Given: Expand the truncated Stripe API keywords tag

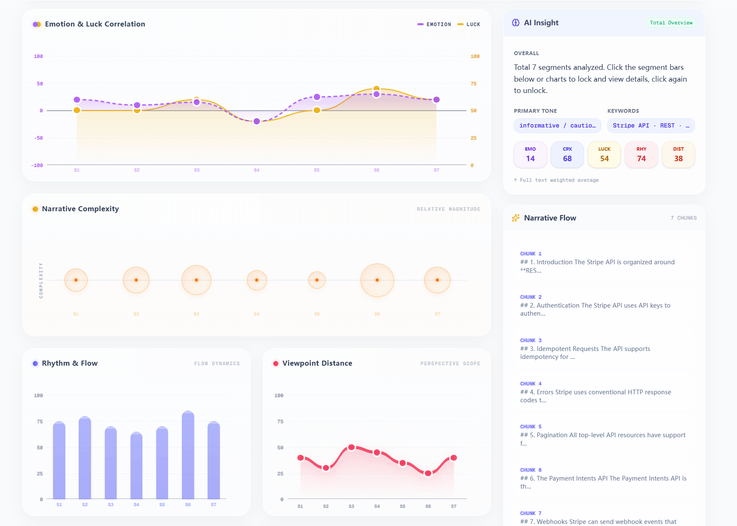Looking at the screenshot, I should coord(651,125).
